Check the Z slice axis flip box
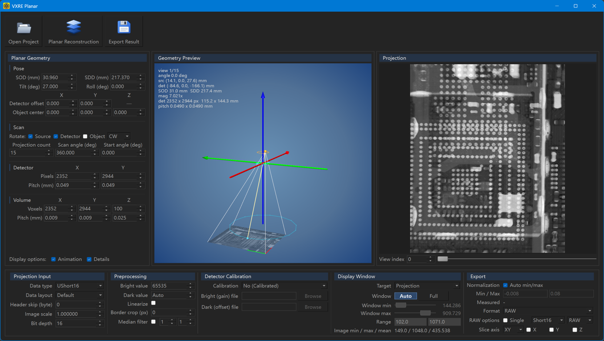 [x=575, y=330]
